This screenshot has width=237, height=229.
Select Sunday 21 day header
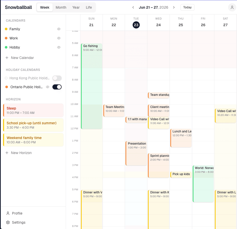tap(91, 22)
